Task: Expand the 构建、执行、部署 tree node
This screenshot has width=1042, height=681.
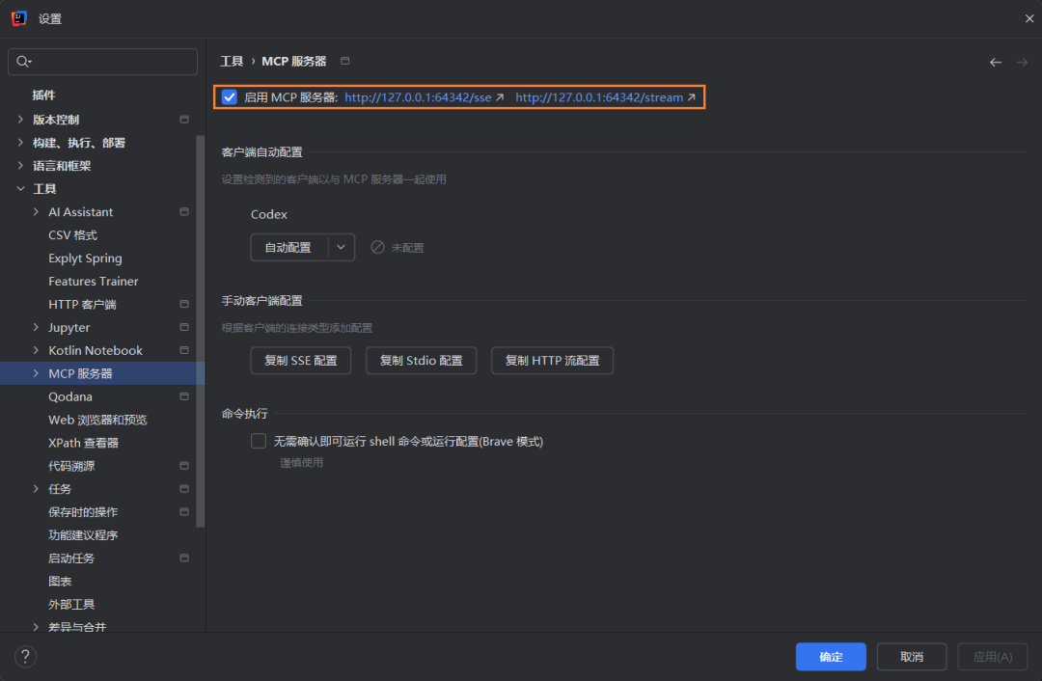Action: (20, 143)
